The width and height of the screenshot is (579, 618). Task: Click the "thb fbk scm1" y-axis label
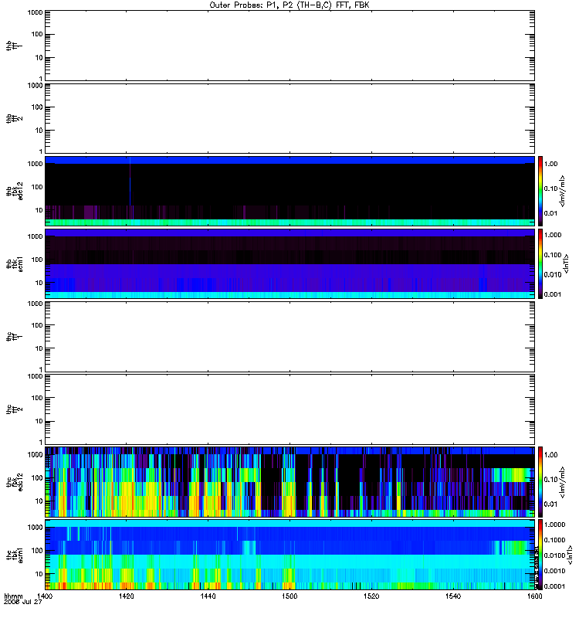[x=14, y=264]
